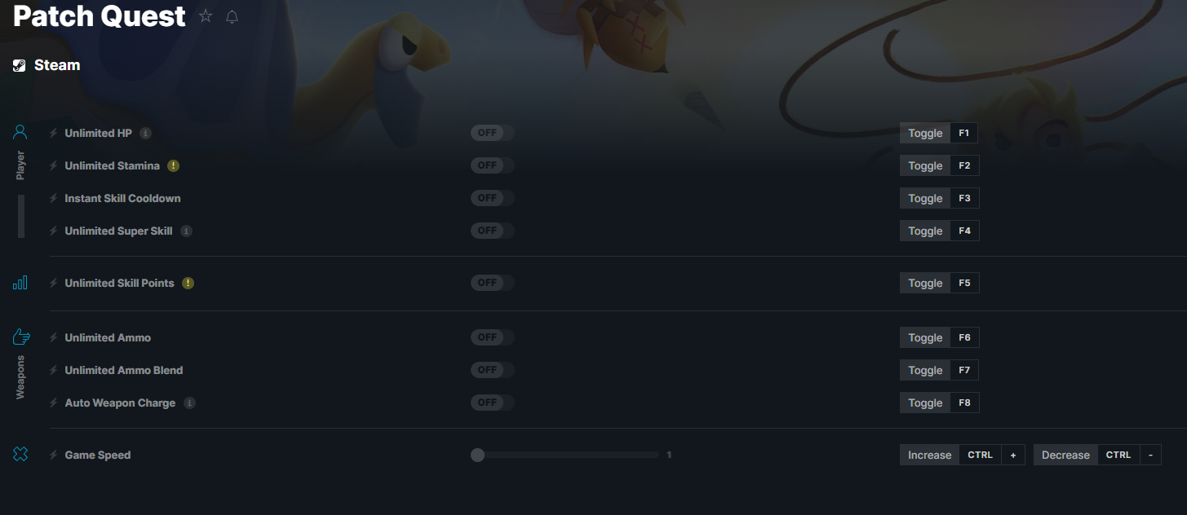
Task: Click the Decrease game speed button
Action: pyautogui.click(x=1065, y=455)
